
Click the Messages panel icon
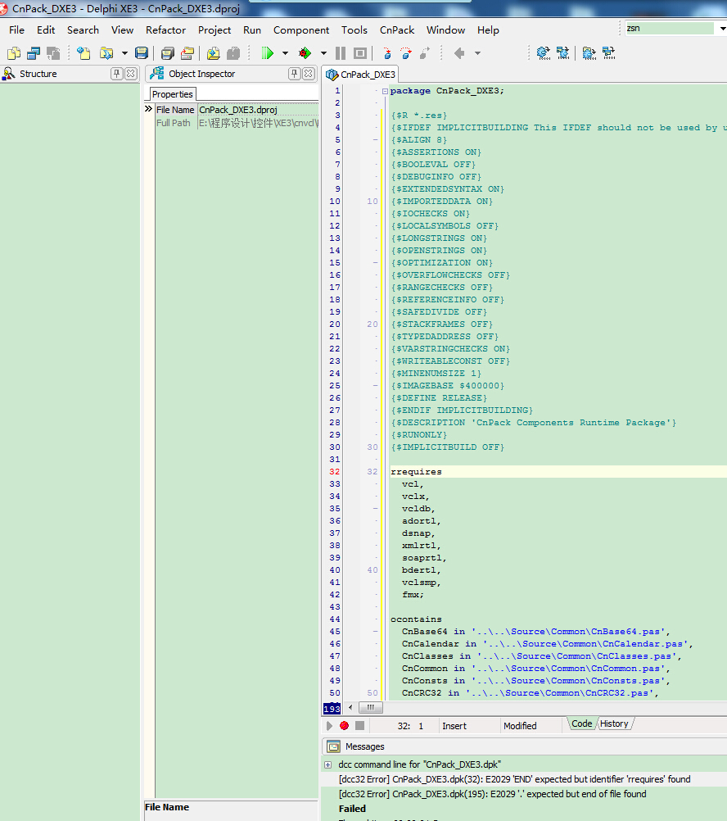point(333,746)
